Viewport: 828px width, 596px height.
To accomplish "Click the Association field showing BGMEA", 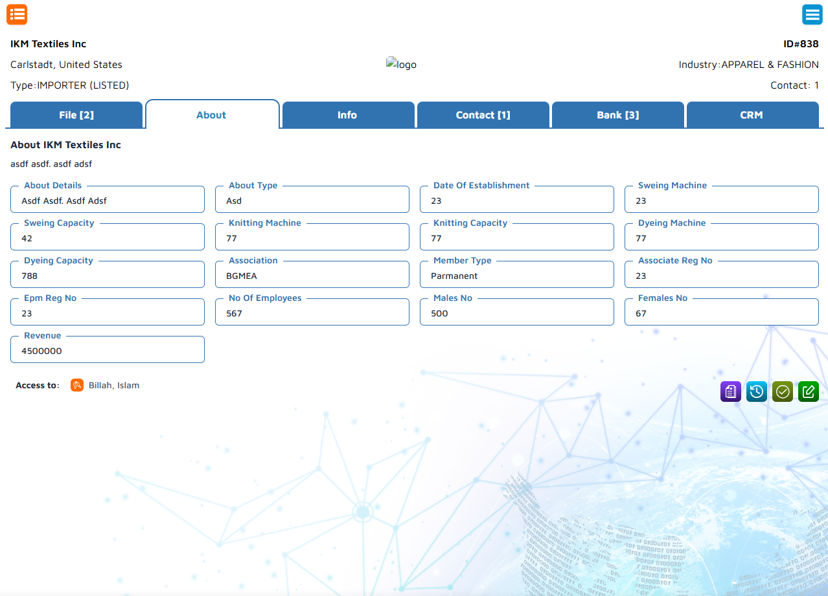I will [312, 274].
